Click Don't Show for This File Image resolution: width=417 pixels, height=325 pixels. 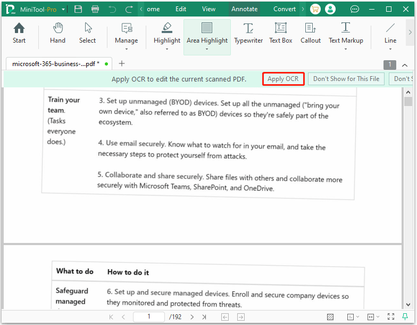click(346, 79)
